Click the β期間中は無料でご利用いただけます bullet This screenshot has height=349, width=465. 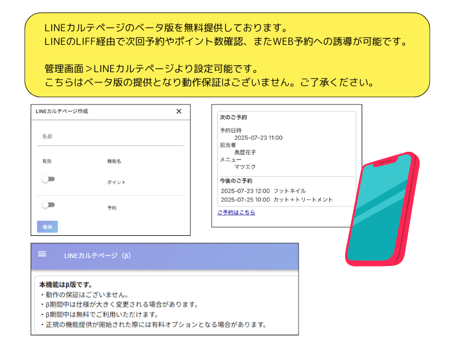tap(99, 314)
